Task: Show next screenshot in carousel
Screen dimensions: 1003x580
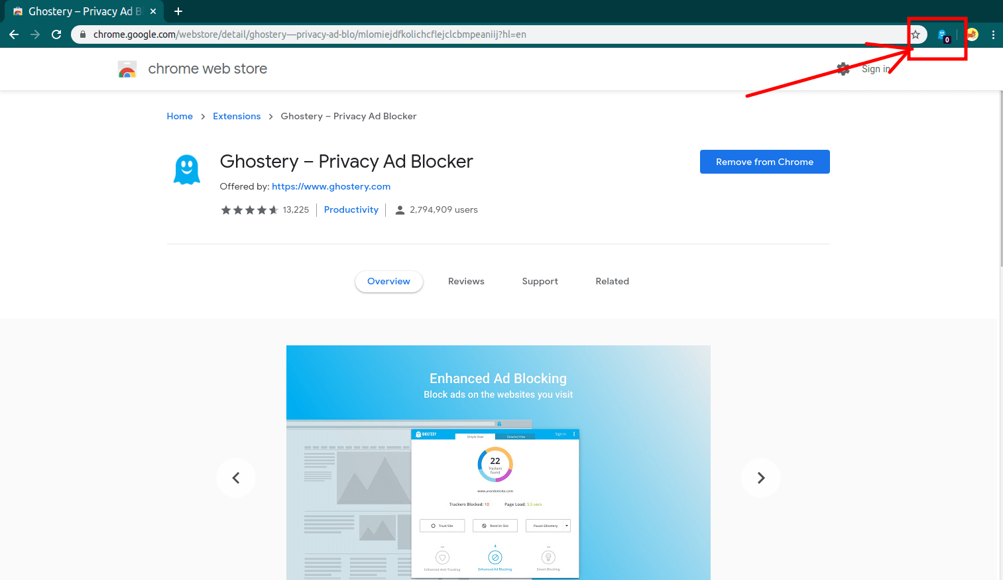Action: coord(761,478)
